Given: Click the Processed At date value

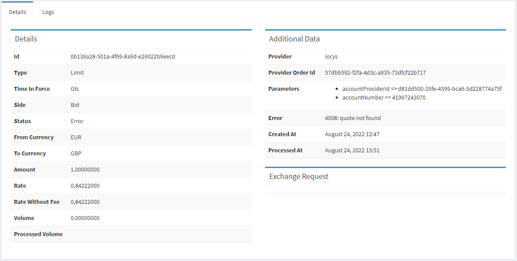Looking at the screenshot, I should point(352,151).
